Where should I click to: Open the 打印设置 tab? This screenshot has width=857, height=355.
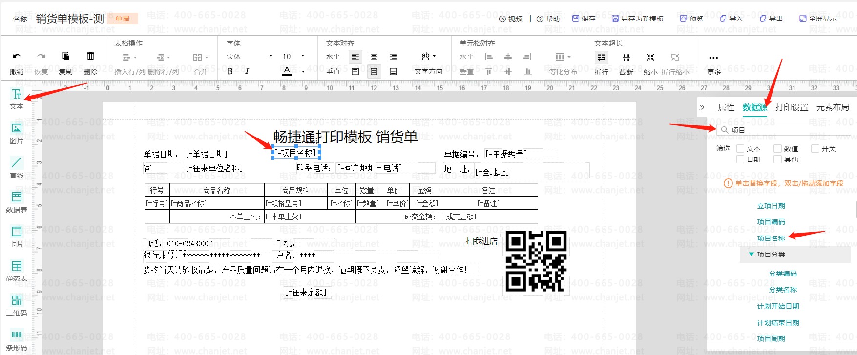pyautogui.click(x=792, y=107)
